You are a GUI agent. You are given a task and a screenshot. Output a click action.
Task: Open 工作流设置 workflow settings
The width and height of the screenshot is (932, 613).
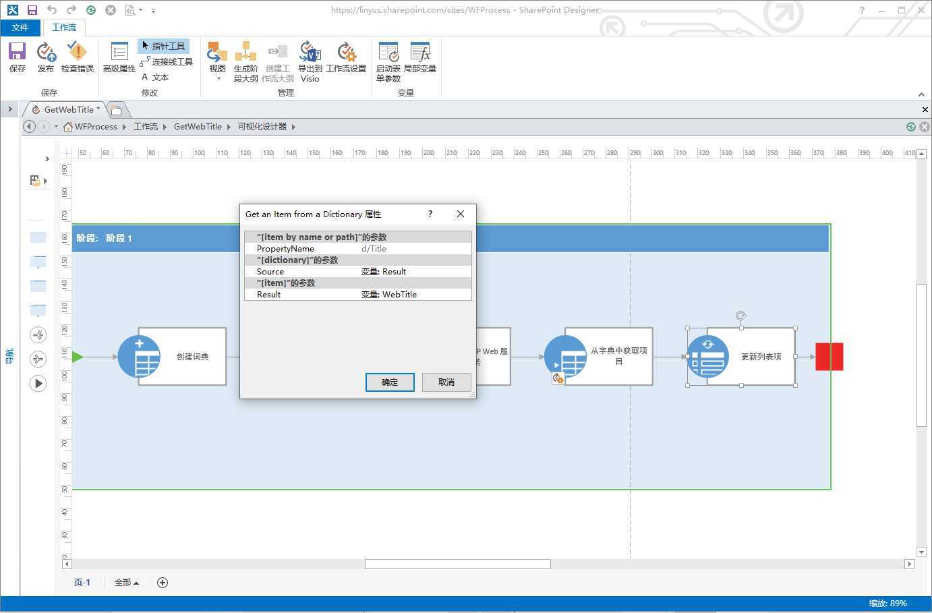pos(346,57)
